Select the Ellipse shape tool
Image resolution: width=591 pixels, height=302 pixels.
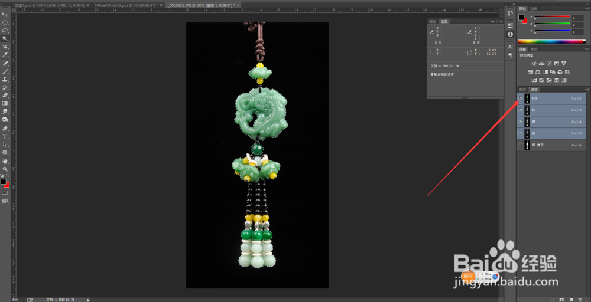coord(5,152)
